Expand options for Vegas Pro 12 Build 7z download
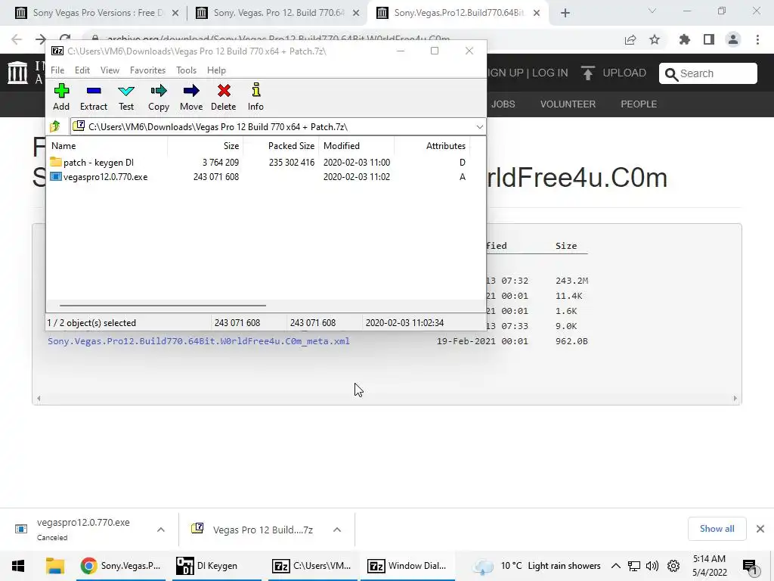Image resolution: width=774 pixels, height=581 pixels. 337,530
